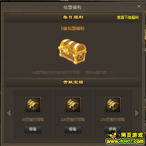
Task: Claim the 50 contribution chest reward
Action: (33, 129)
